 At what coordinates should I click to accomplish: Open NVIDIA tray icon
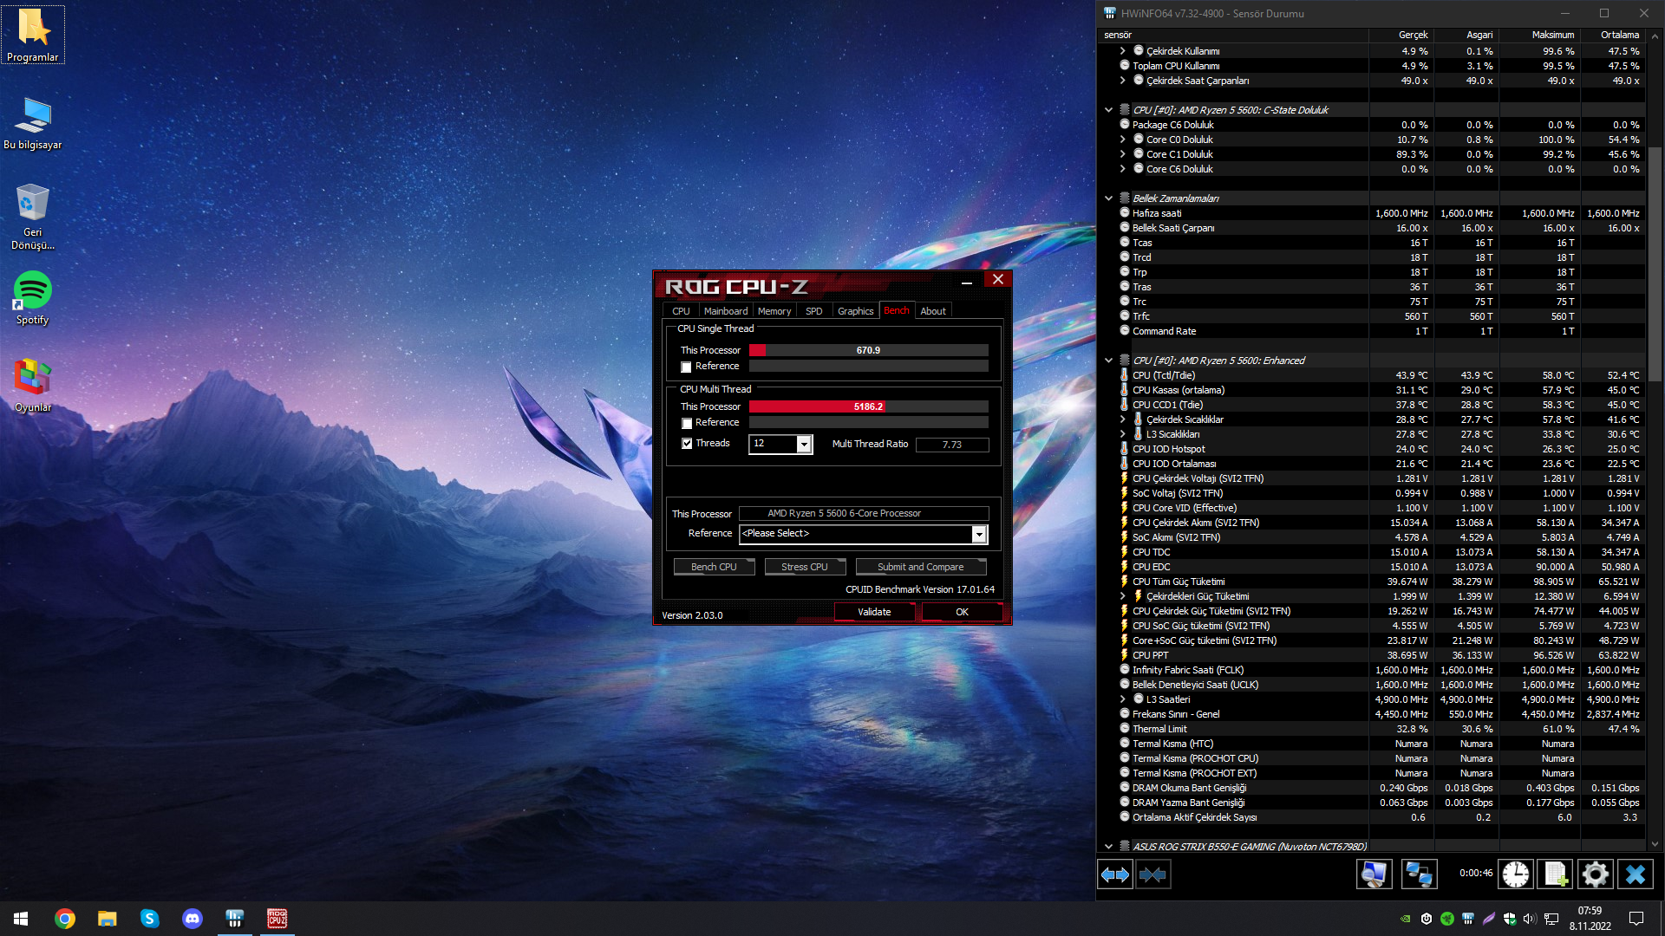1405,919
